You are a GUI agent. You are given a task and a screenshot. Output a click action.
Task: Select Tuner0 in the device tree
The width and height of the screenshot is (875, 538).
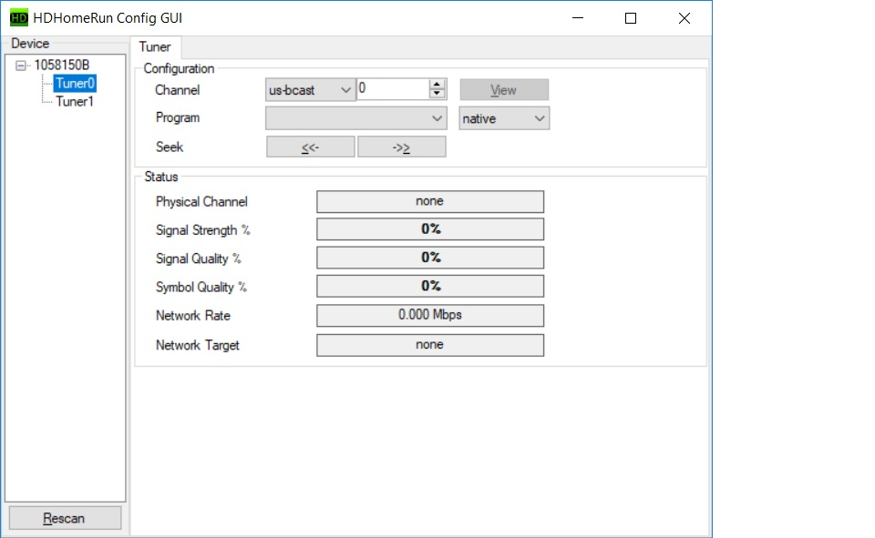[x=75, y=83]
